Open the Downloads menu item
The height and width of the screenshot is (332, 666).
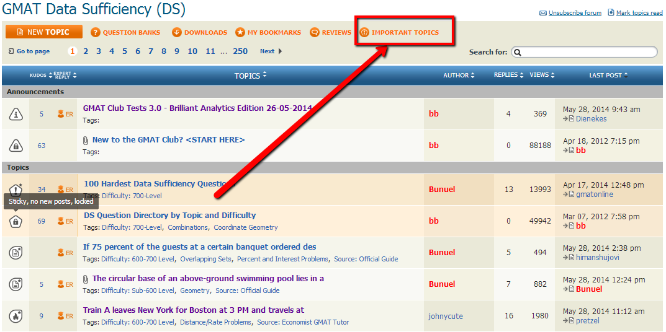click(199, 32)
